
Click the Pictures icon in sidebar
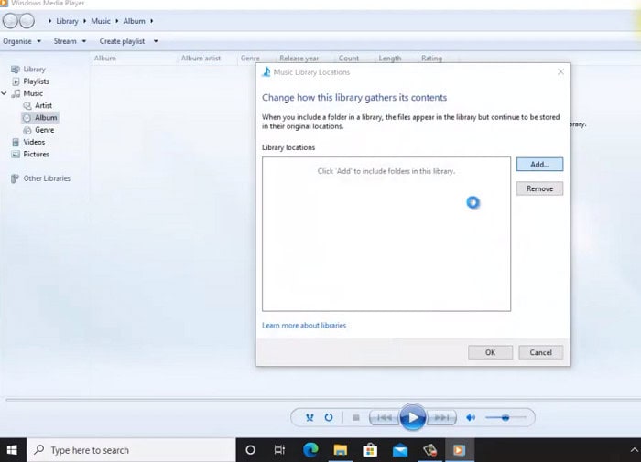(16, 155)
